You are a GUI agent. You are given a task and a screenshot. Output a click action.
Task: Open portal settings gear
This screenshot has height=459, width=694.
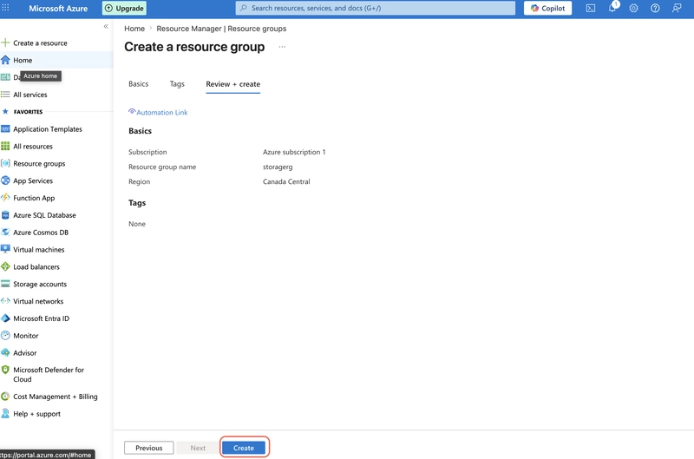coord(634,8)
